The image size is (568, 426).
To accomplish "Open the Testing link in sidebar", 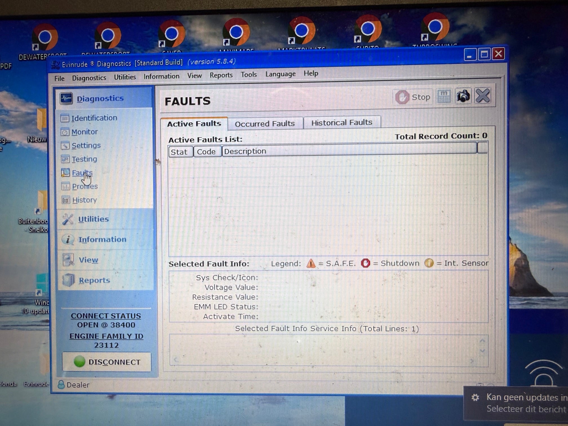I will (84, 159).
